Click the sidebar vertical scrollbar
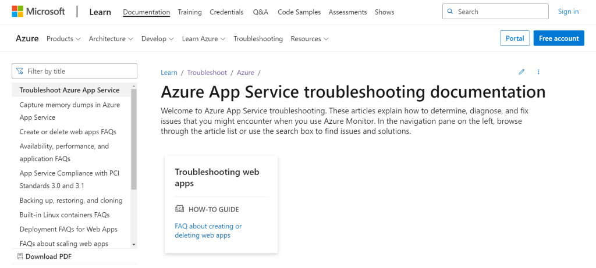Screen dimensions: 596x268 coord(133,138)
